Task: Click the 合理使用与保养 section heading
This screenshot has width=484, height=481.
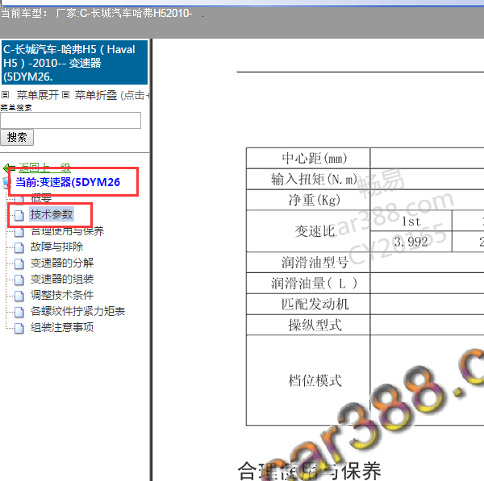Action: coord(309,471)
